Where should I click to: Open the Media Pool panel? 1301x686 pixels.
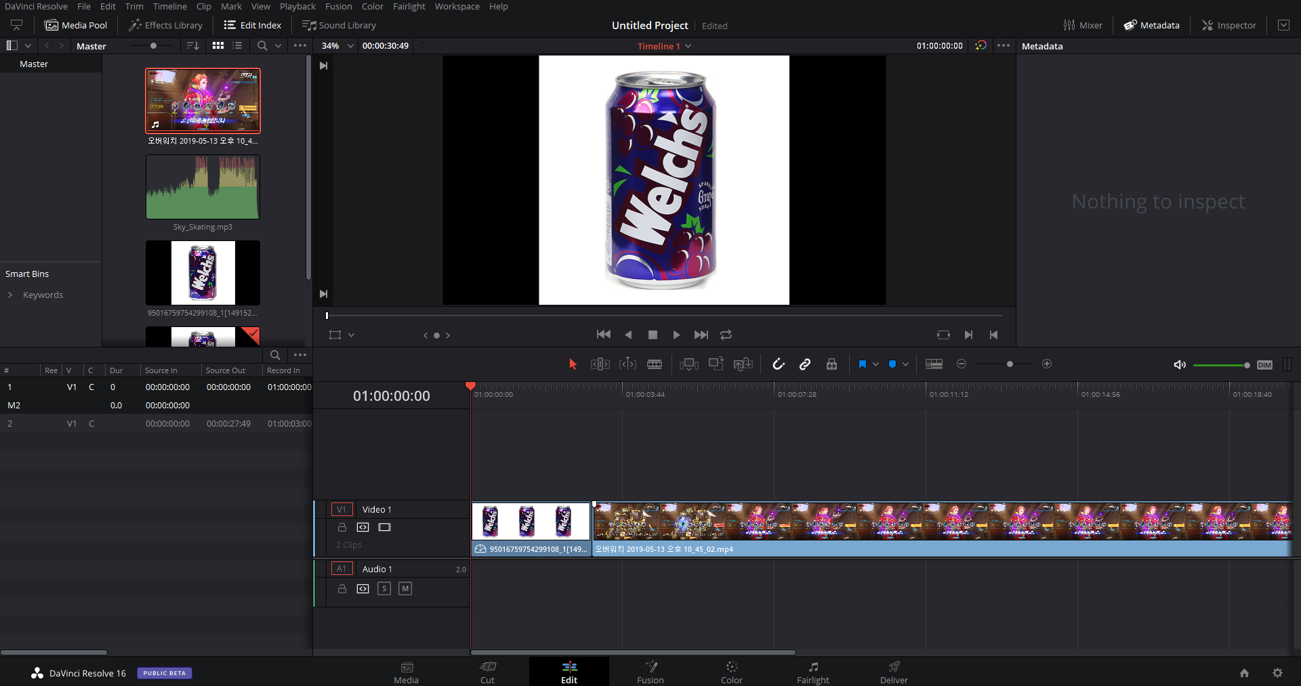76,25
